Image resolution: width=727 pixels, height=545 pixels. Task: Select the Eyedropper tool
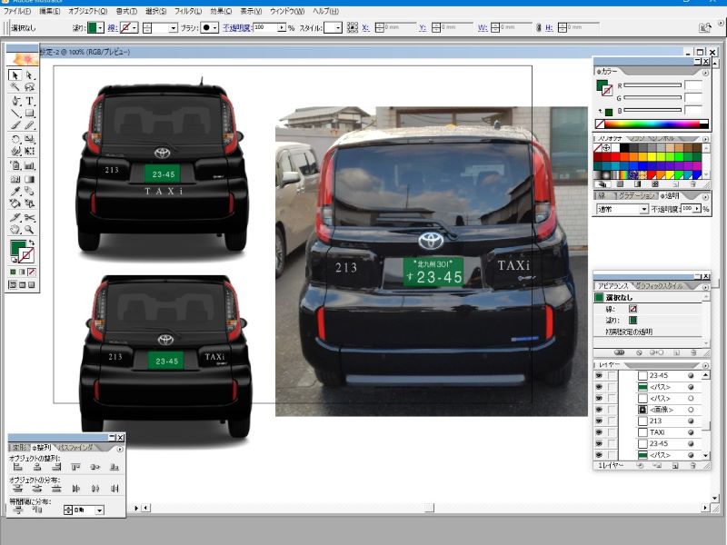pos(15,191)
